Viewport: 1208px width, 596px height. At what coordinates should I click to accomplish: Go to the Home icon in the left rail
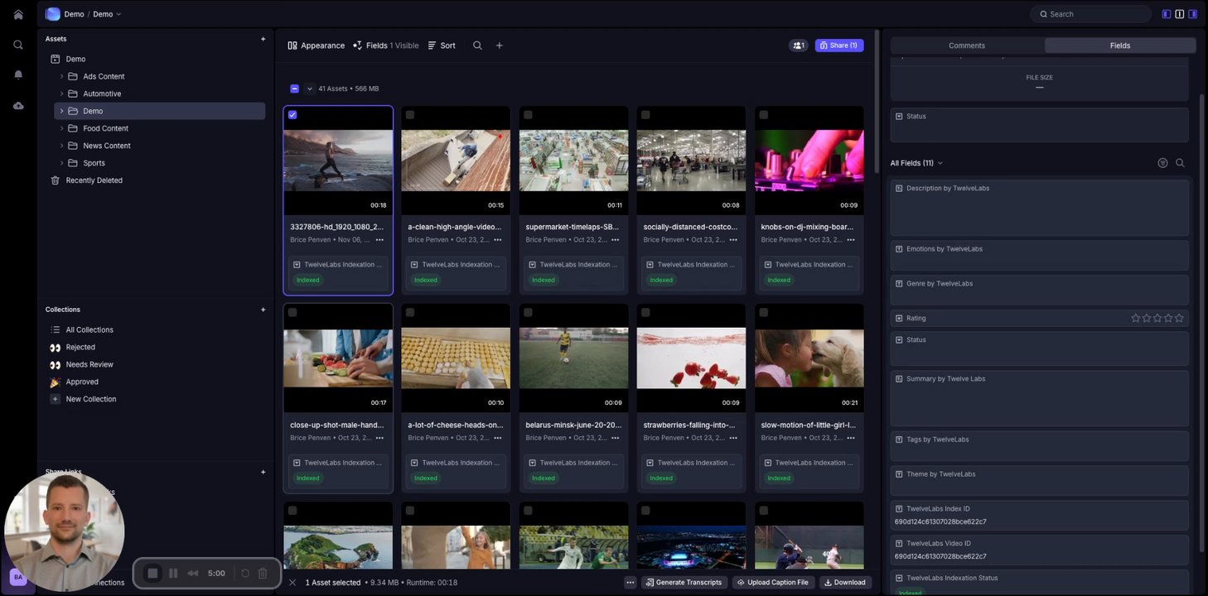[x=18, y=14]
